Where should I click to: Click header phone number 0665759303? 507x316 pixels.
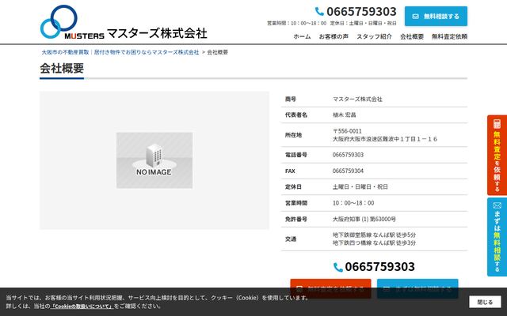point(361,12)
